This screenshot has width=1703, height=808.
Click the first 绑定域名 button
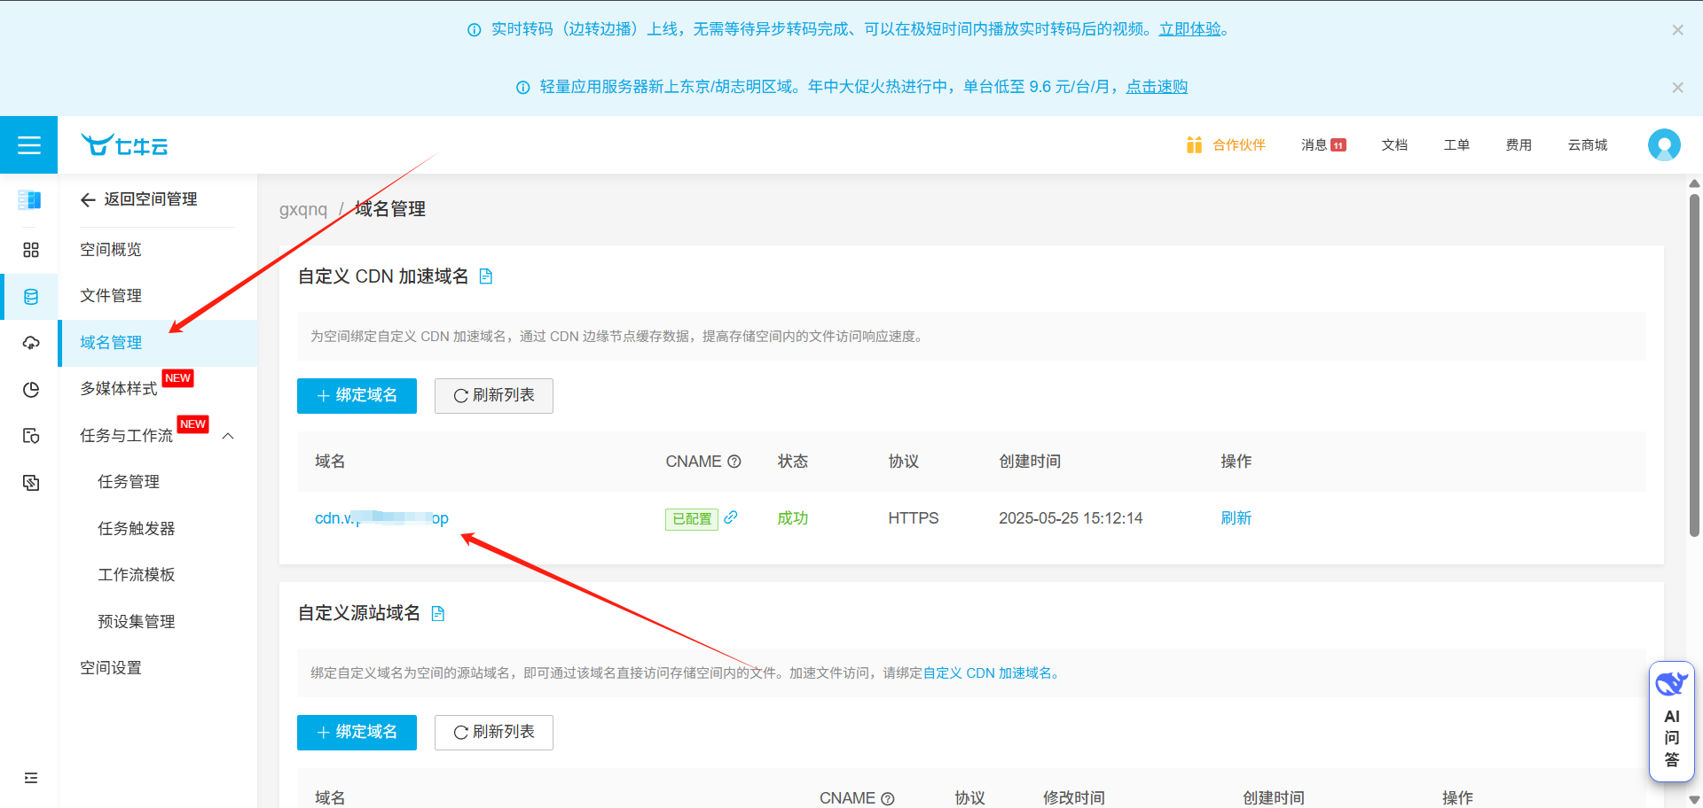[357, 395]
